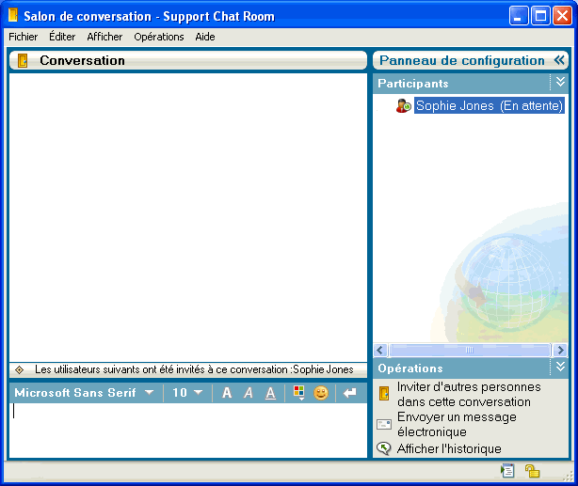The width and height of the screenshot is (578, 486).
Task: Click the Opérations section header label
Action: 410,368
